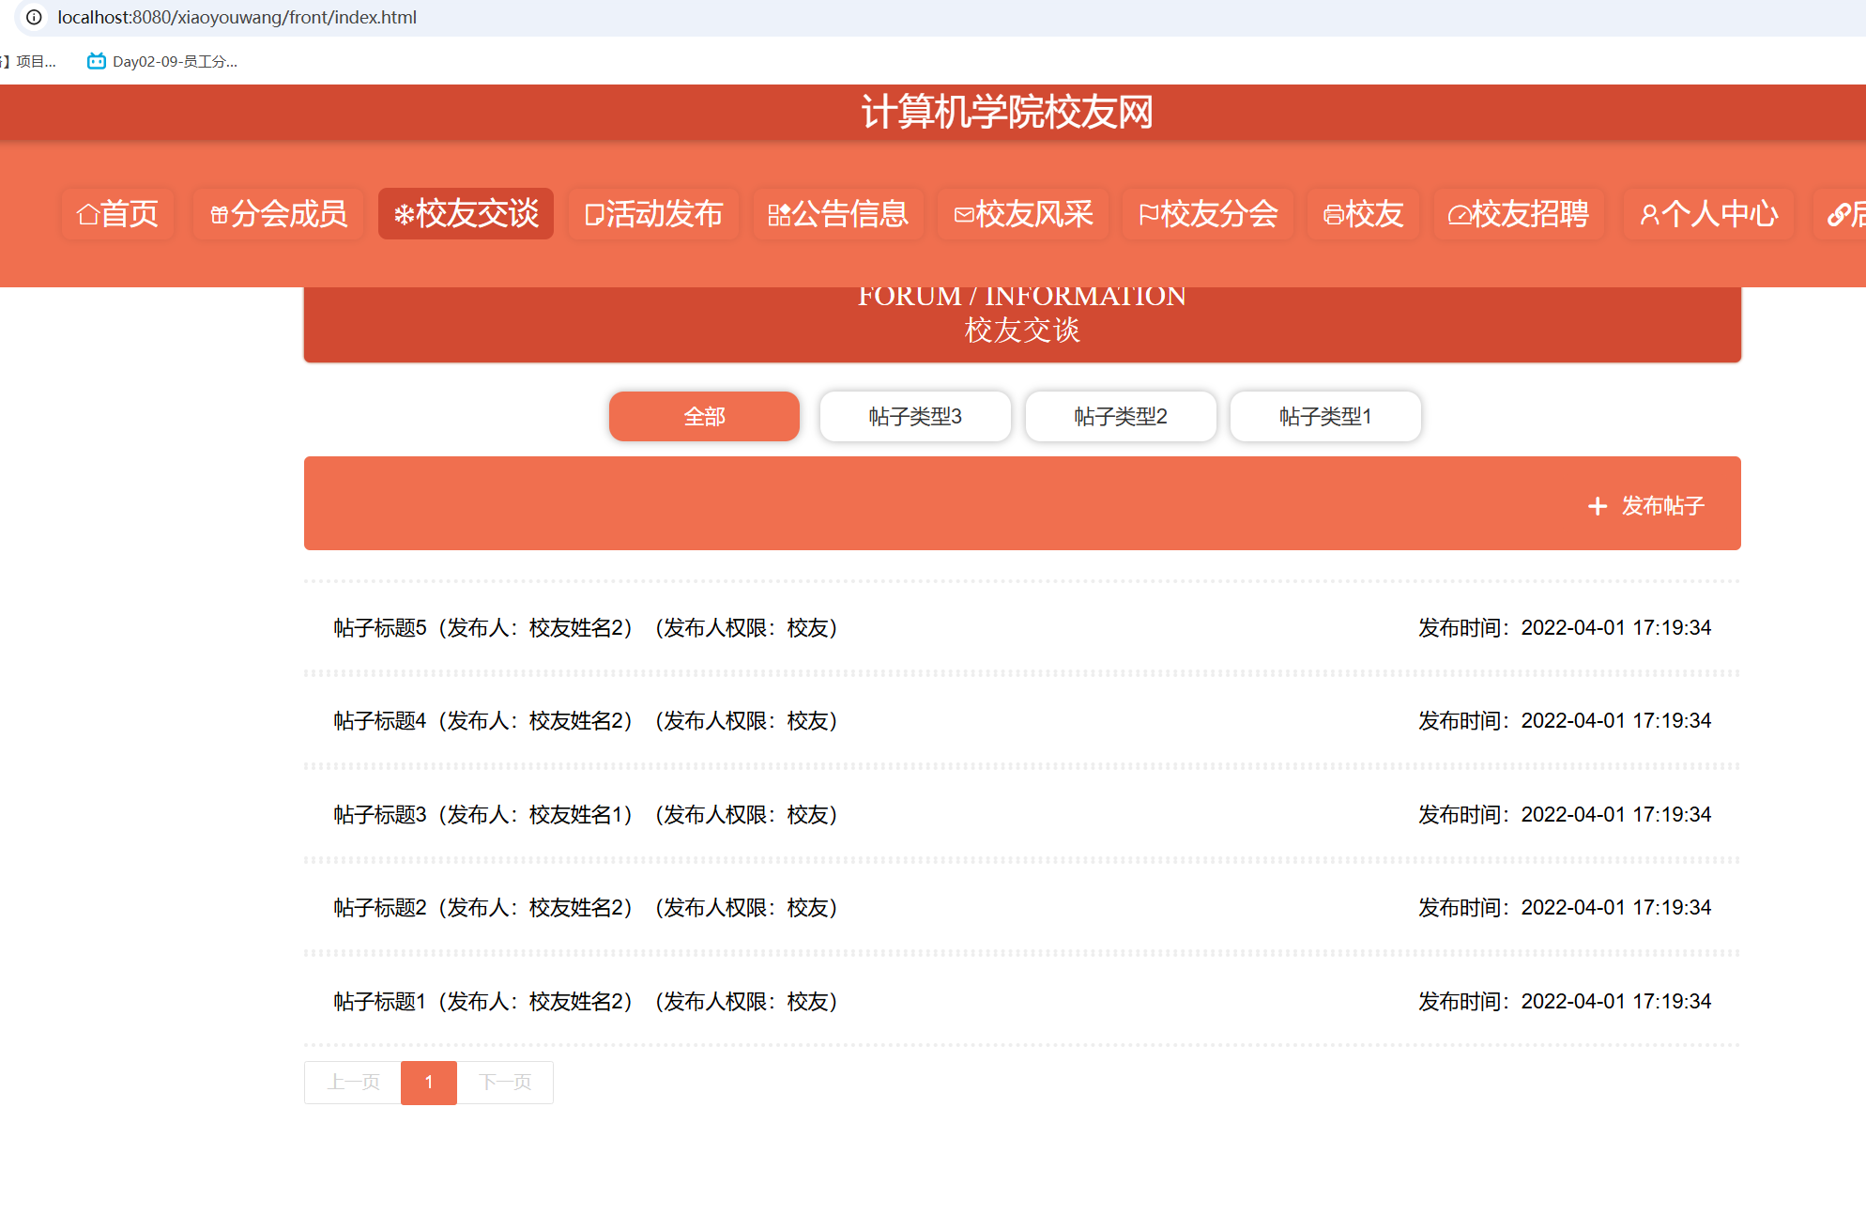Click the plus icon before 发布帖子
The height and width of the screenshot is (1215, 1866).
click(x=1597, y=506)
